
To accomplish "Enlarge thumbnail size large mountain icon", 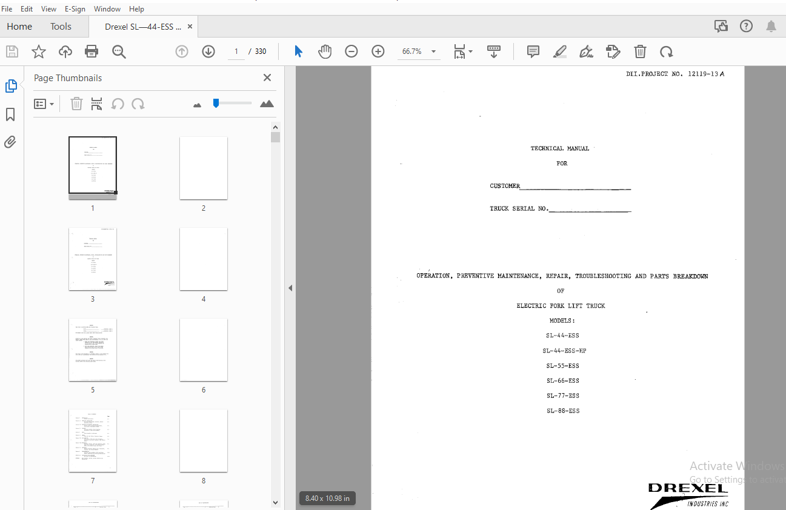I will pyautogui.click(x=267, y=104).
